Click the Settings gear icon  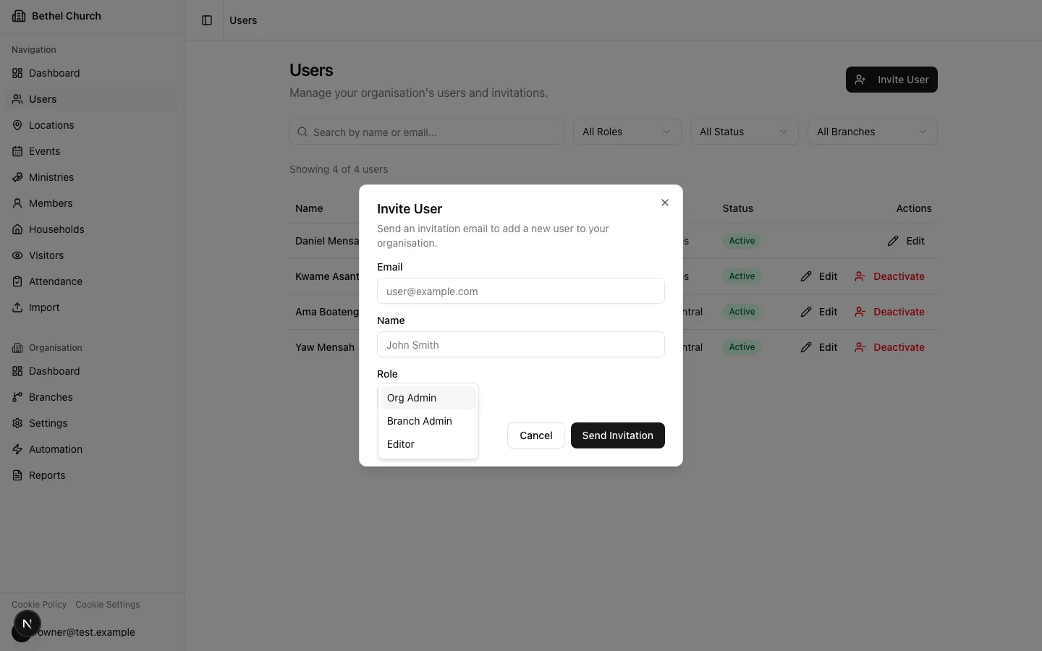click(x=17, y=423)
